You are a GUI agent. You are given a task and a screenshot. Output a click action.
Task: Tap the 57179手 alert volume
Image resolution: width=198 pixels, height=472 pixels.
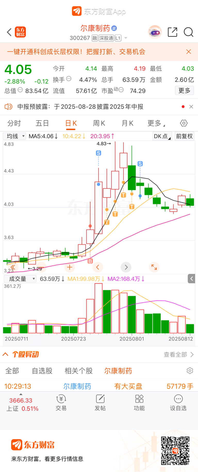(x=180, y=386)
